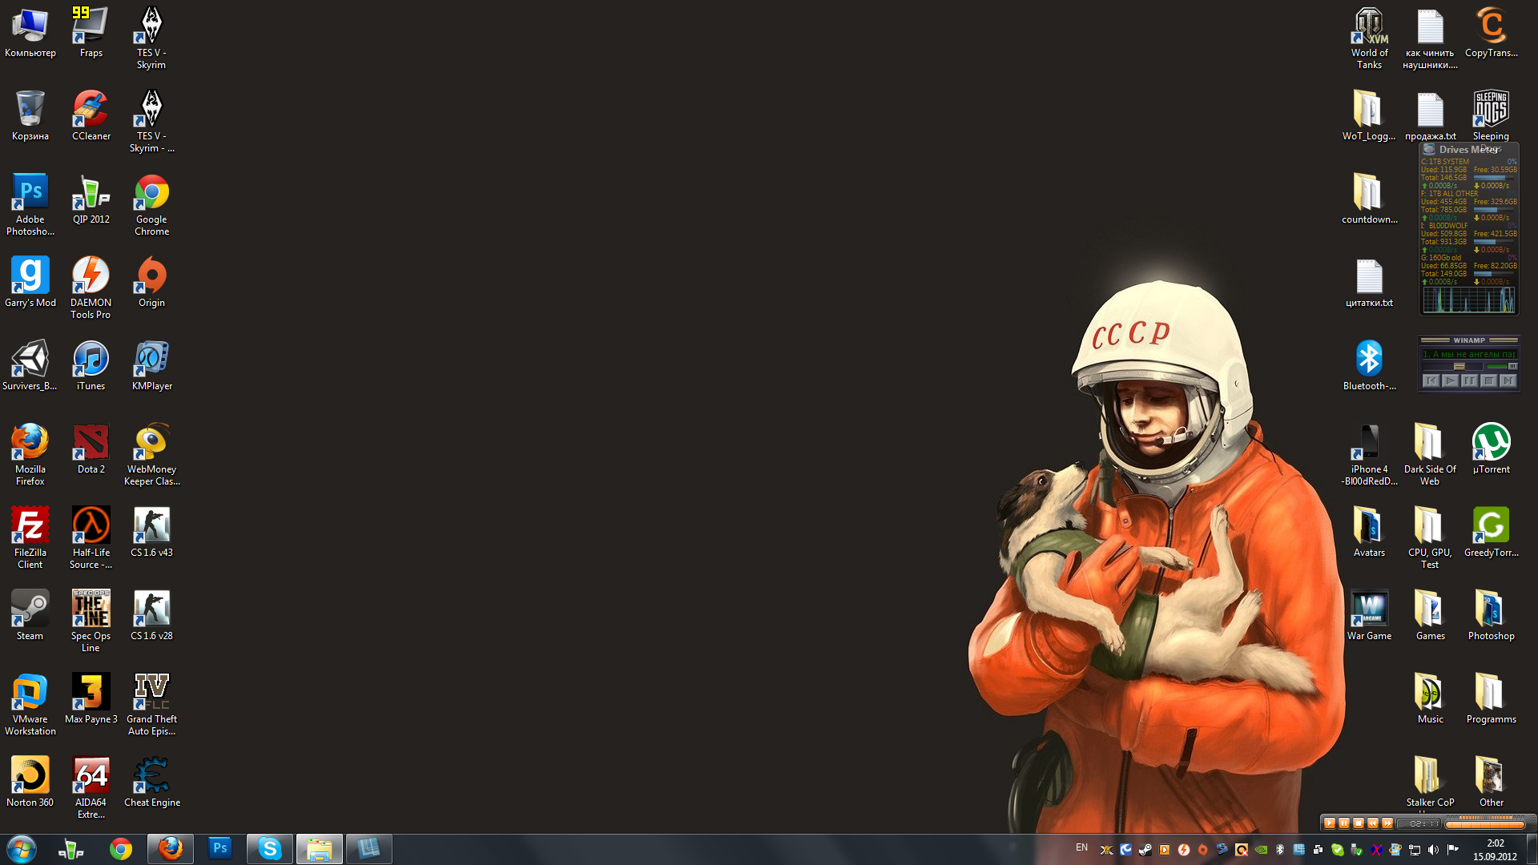The height and width of the screenshot is (865, 1538).
Task: Open the CCleaner desktop shortcut
Action: pyautogui.click(x=91, y=116)
